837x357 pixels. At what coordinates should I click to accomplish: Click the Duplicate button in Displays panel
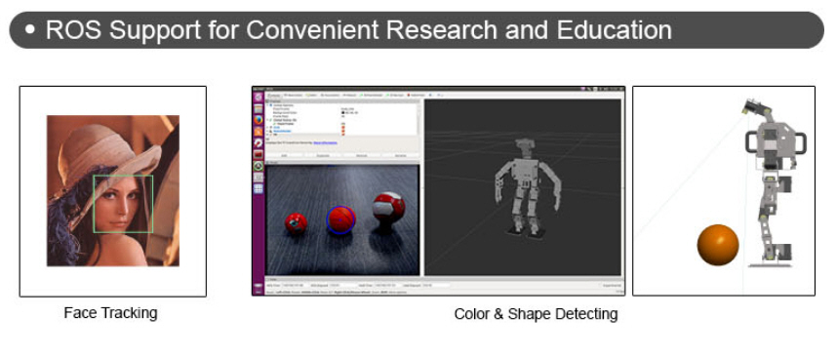323,156
